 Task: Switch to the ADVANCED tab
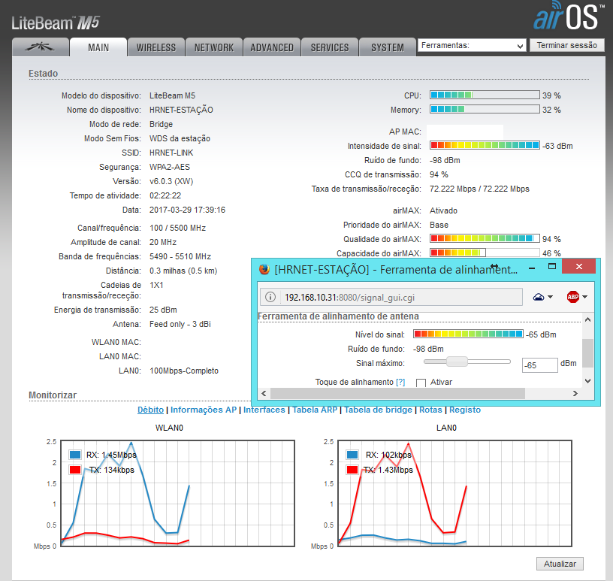[x=272, y=47]
